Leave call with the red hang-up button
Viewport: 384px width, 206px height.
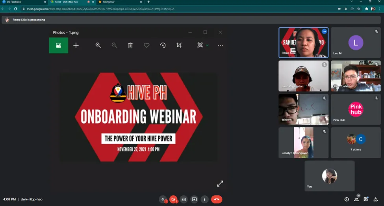(x=217, y=199)
